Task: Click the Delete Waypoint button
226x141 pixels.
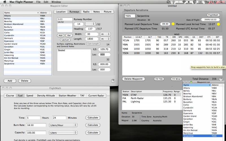Action: coord(133,79)
